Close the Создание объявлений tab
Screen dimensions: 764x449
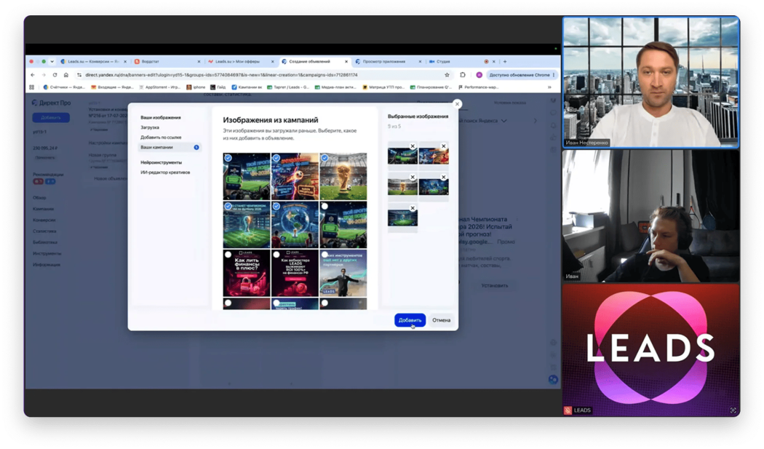[346, 62]
